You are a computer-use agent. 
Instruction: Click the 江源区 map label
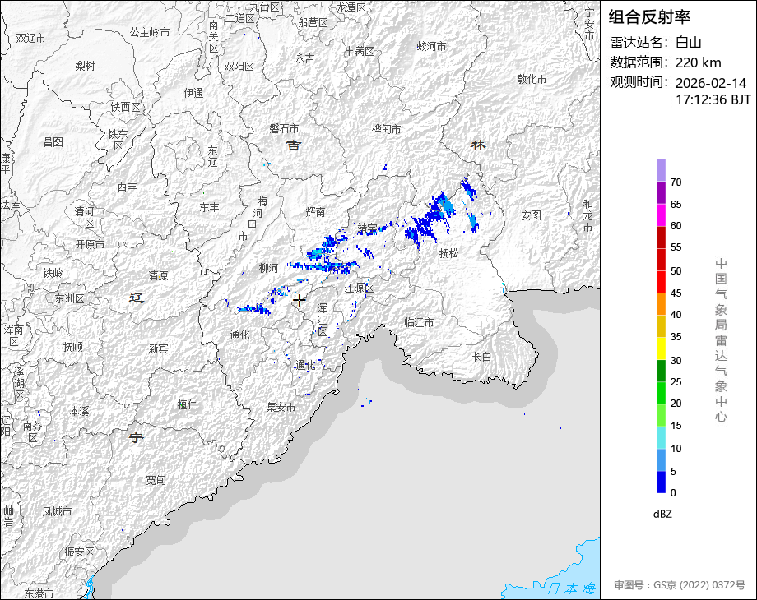360,288
